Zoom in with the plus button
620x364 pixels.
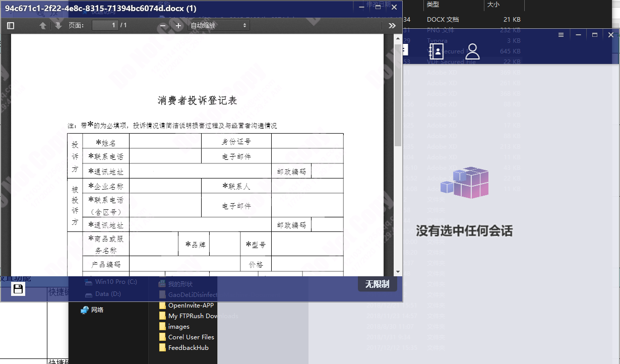tap(178, 26)
